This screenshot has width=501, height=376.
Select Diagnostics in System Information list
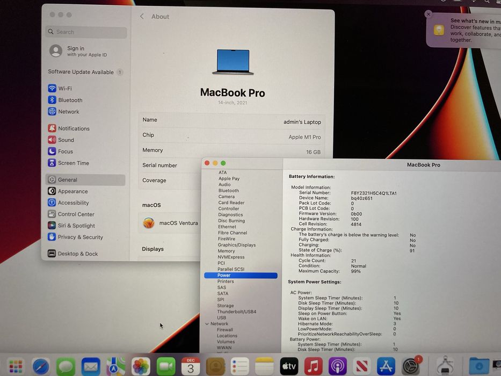click(230, 215)
